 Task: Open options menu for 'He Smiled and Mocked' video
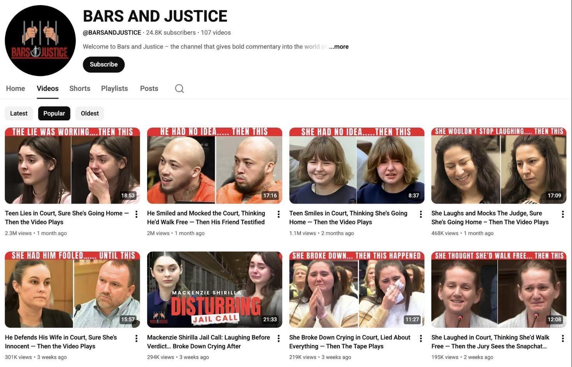point(279,214)
